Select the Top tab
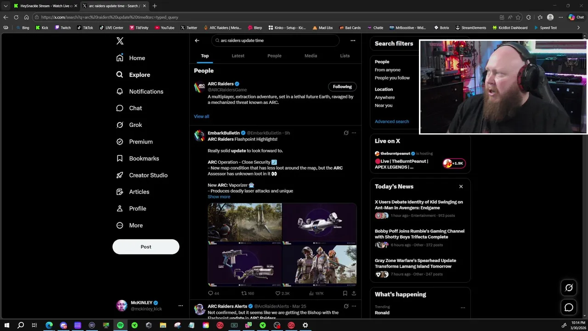The width and height of the screenshot is (588, 331). [x=205, y=56]
